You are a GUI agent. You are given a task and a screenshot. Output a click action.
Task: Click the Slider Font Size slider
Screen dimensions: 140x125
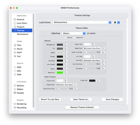[x=90, y=52]
